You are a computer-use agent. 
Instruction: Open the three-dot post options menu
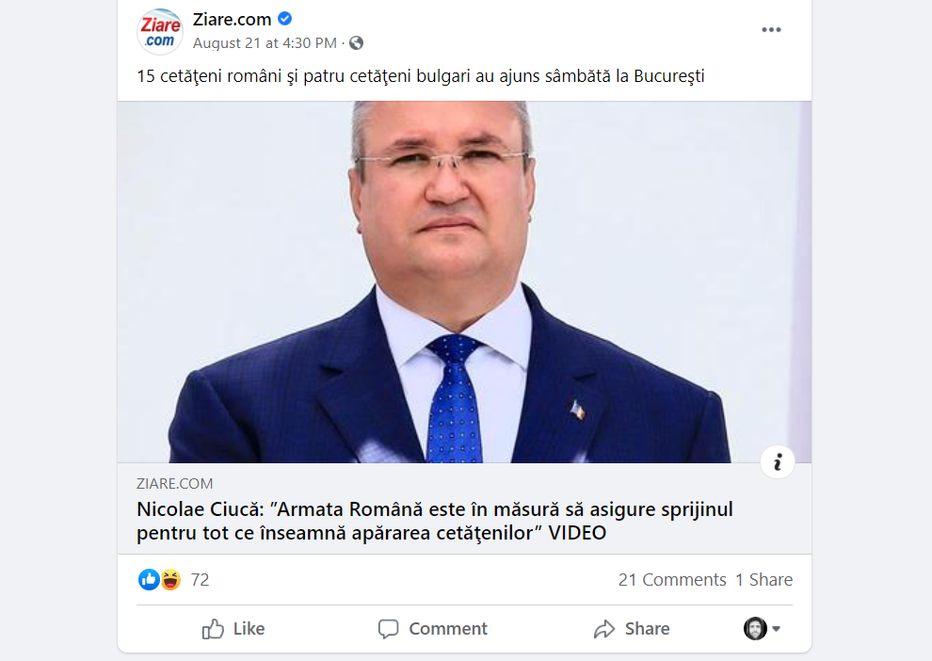click(771, 30)
